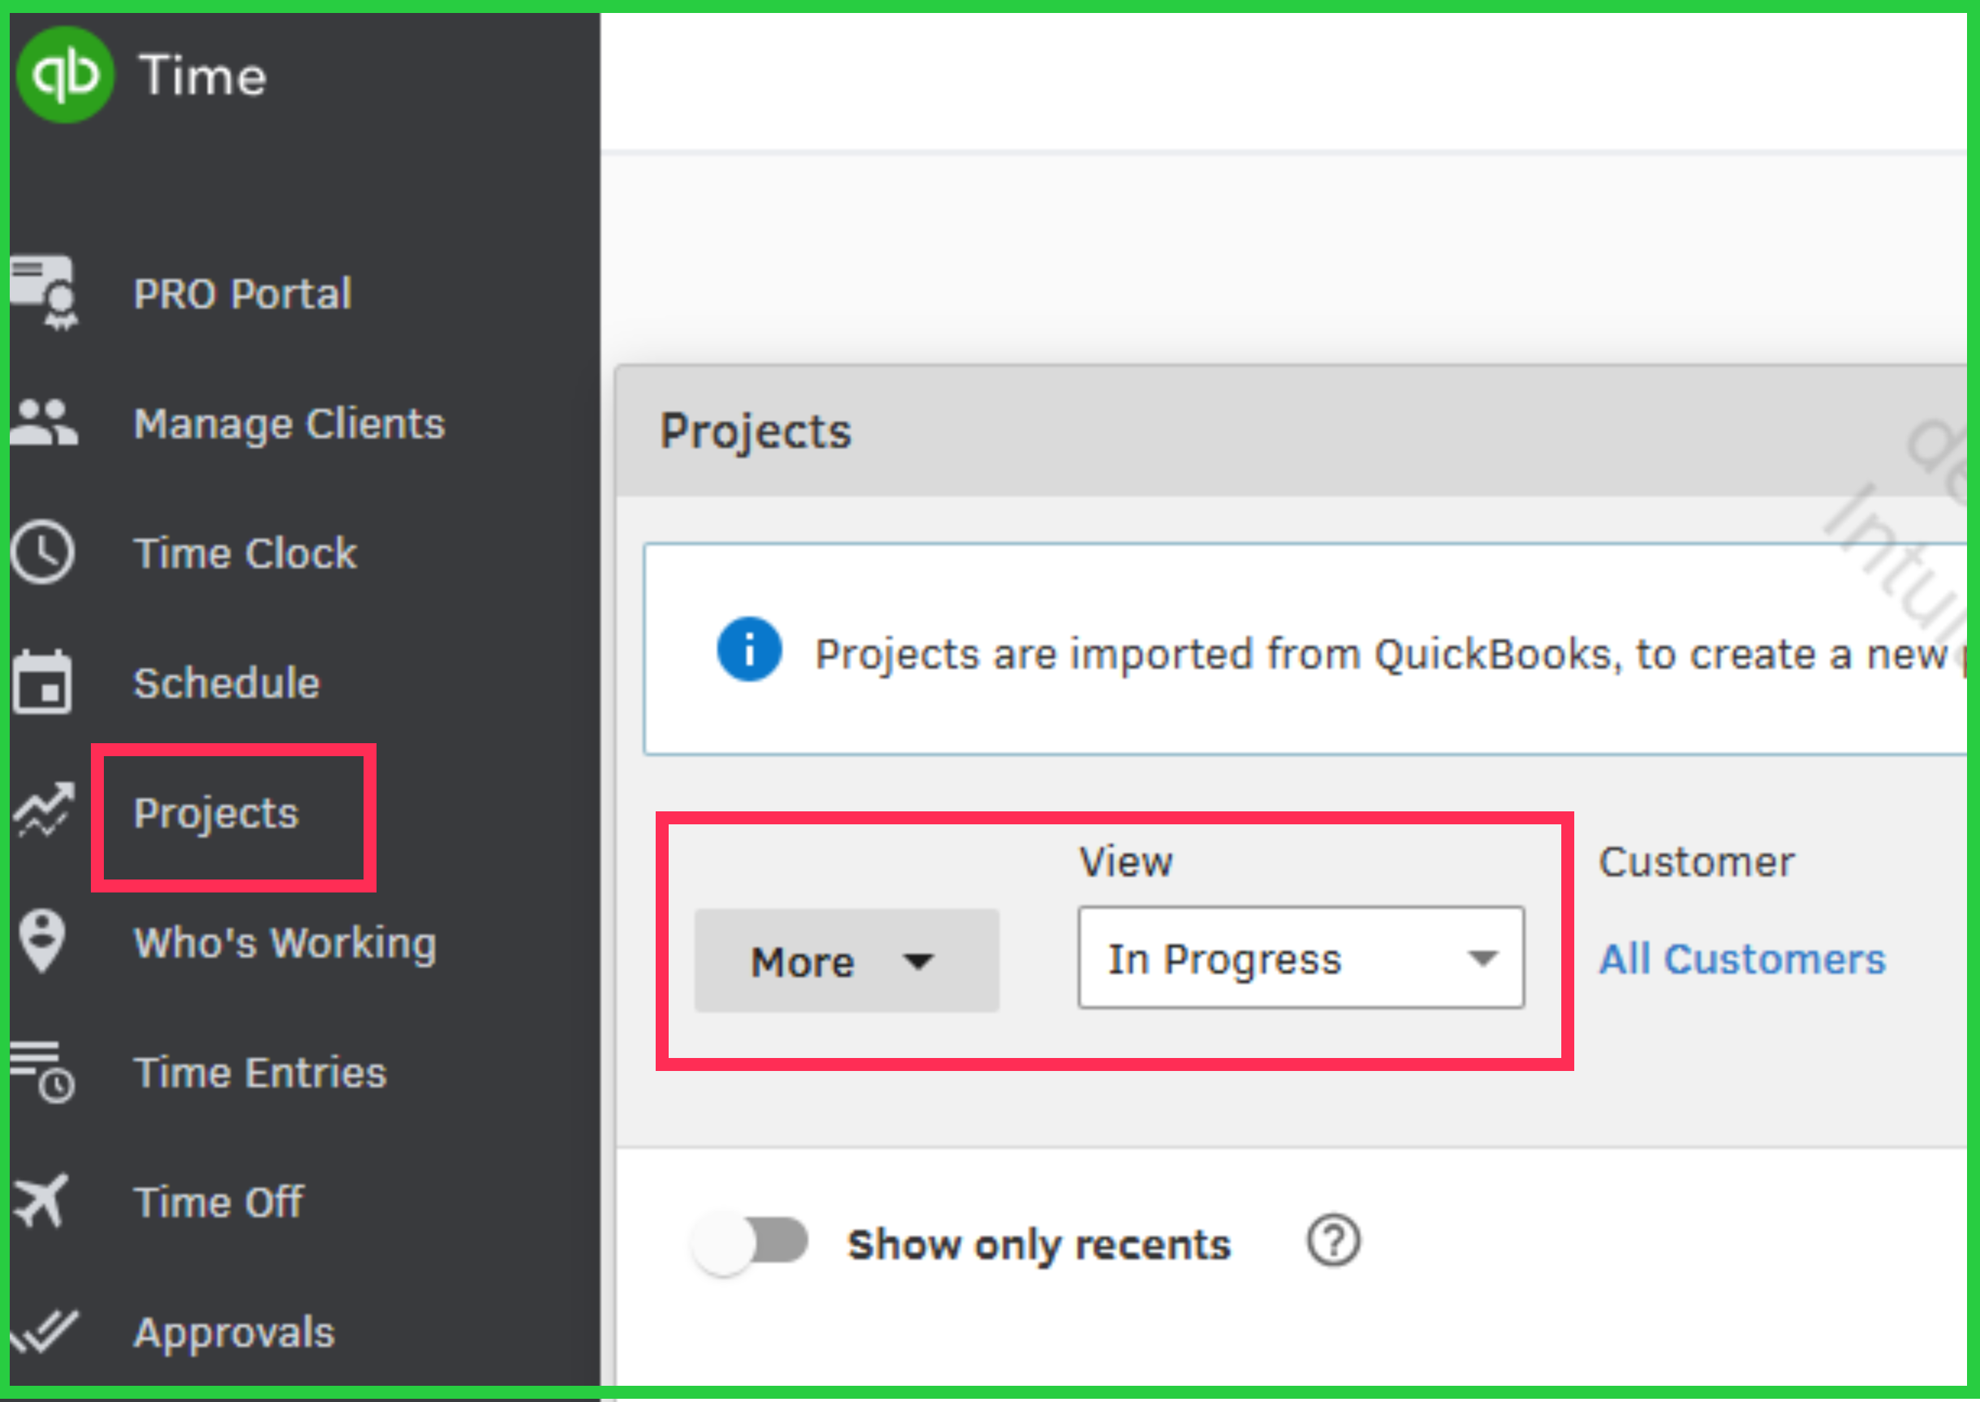Go to Time Entries in sidebar
Viewport: 1980px width, 1402px height.
click(x=260, y=1073)
